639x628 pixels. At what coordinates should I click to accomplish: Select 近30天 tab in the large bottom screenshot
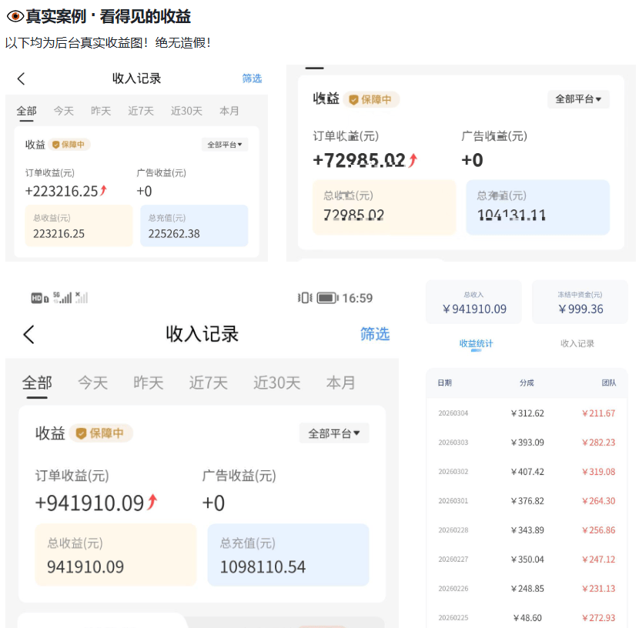276,382
